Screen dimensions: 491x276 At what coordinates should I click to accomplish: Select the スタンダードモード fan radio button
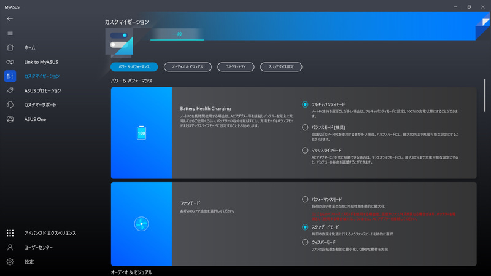pyautogui.click(x=305, y=227)
